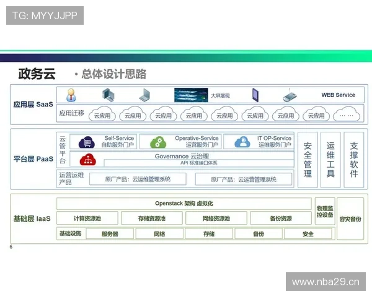Click 原厂产品：云运营管理系统 box
Image resolution: width=372 pixels, height=297 pixels.
244,179
